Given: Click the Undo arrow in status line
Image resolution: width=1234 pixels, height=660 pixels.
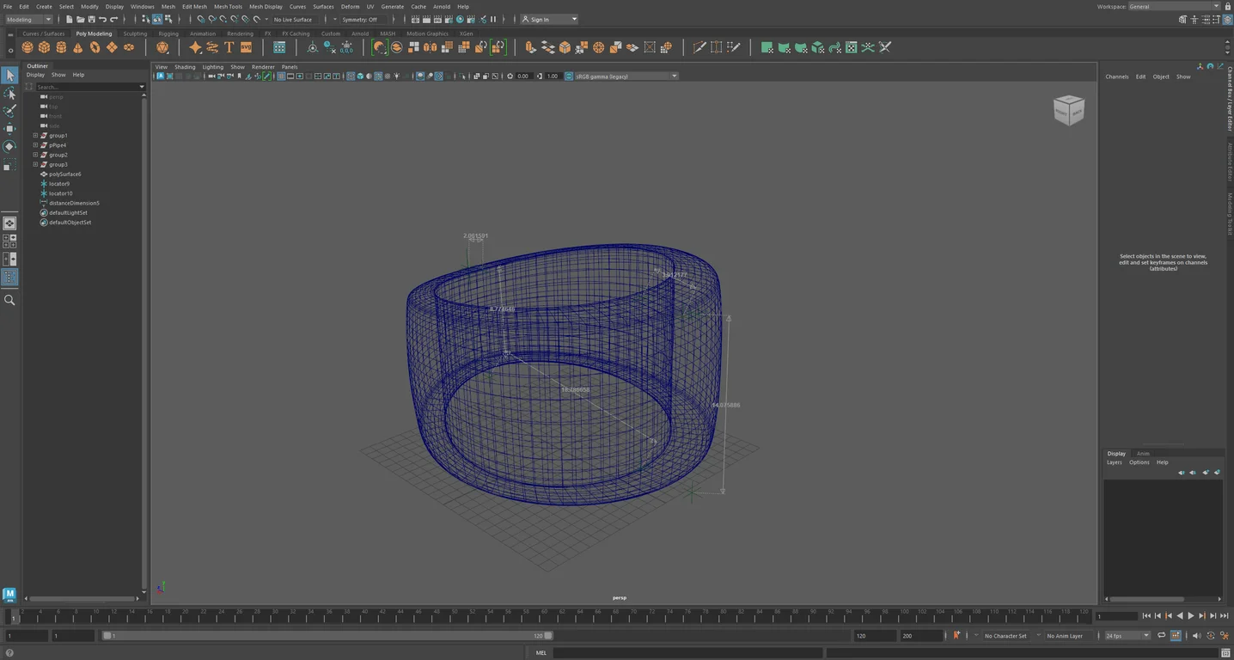Looking at the screenshot, I should [x=103, y=19].
